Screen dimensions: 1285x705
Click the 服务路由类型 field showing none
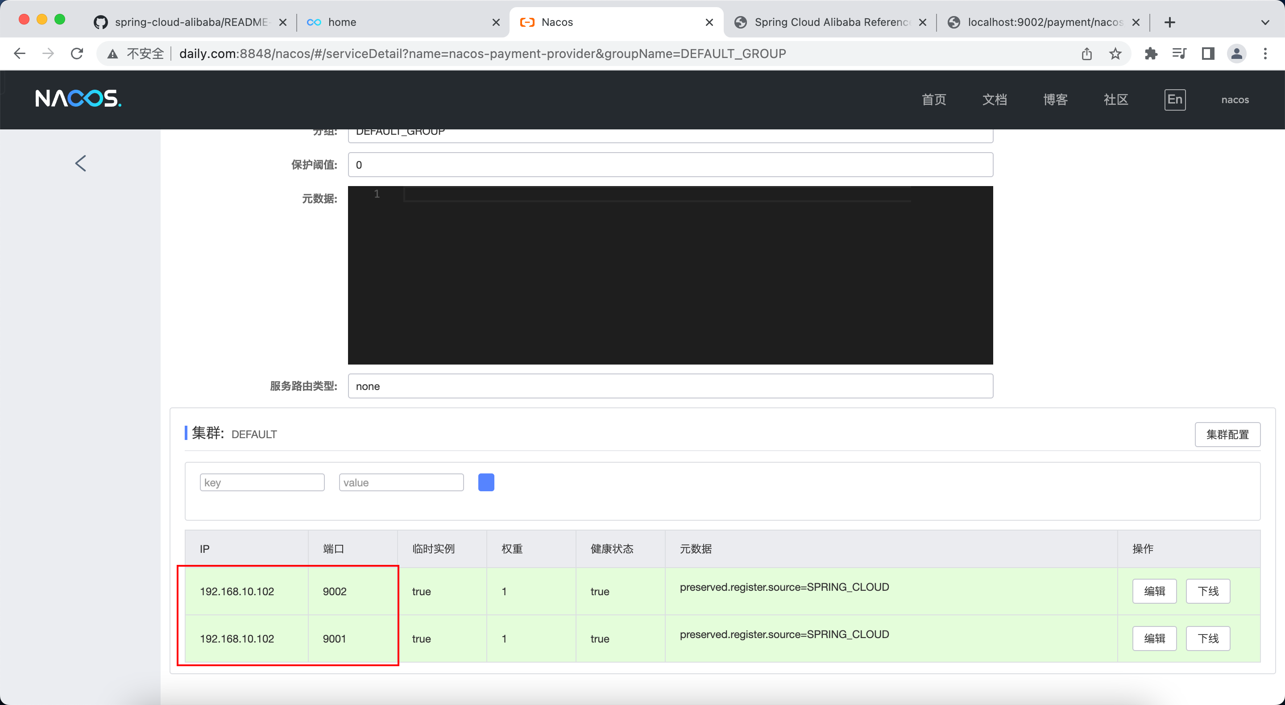pyautogui.click(x=670, y=386)
